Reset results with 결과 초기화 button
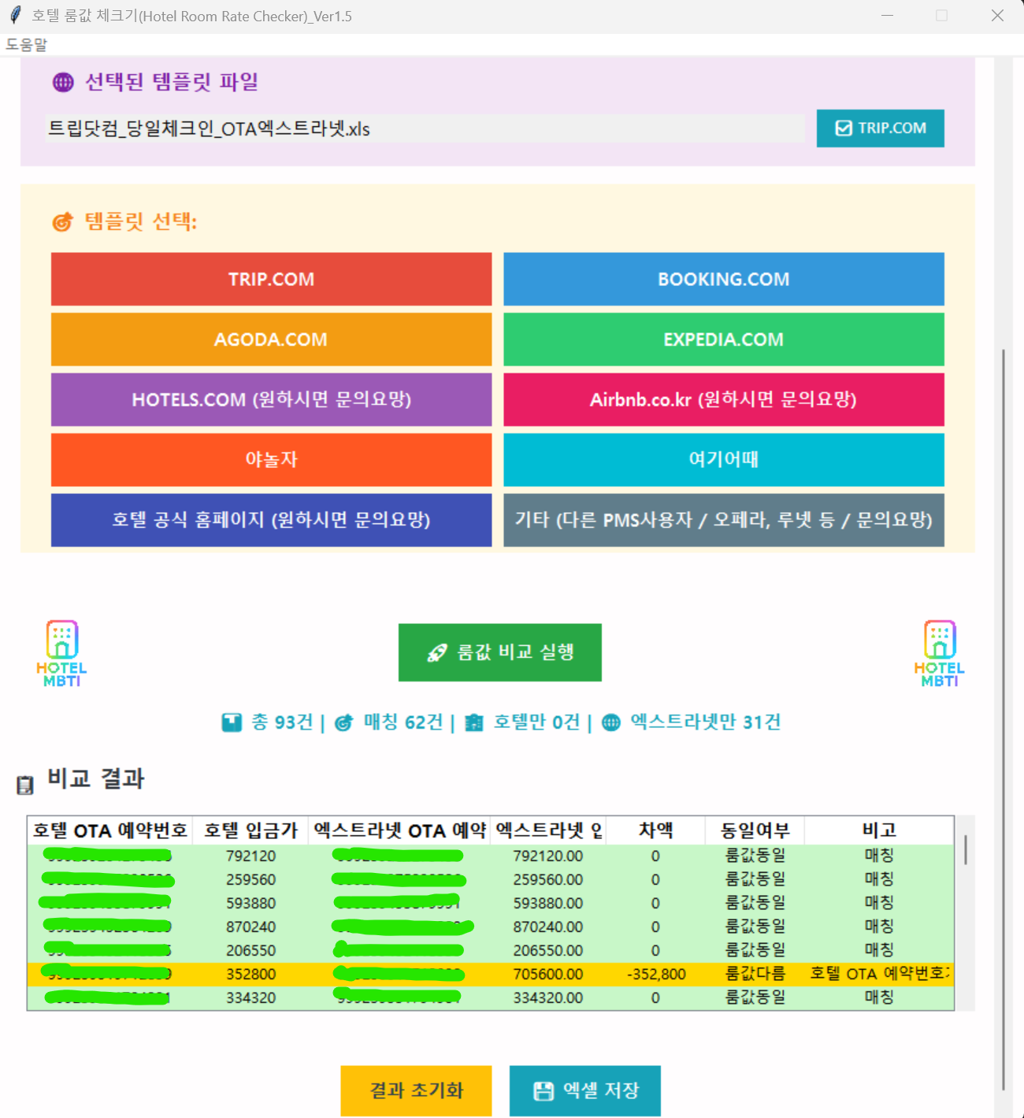The image size is (1024, 1118). (x=416, y=1090)
